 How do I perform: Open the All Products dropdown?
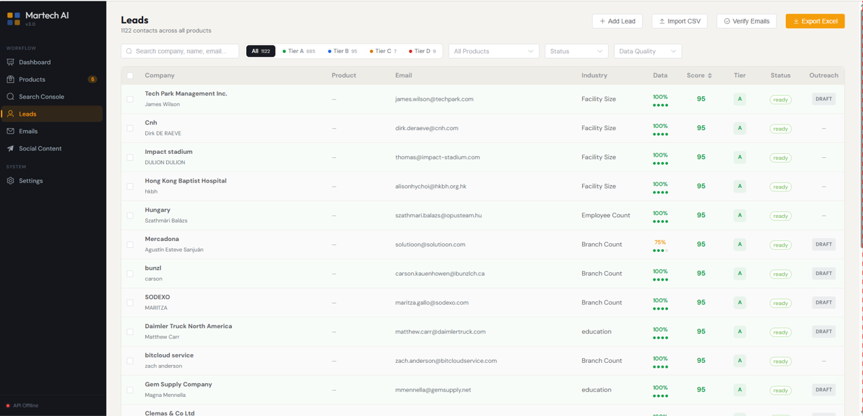(494, 51)
